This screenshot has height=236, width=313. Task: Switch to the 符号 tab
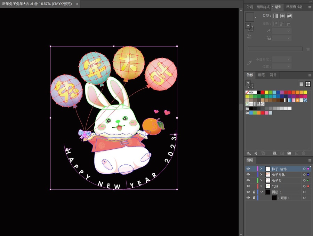273,75
